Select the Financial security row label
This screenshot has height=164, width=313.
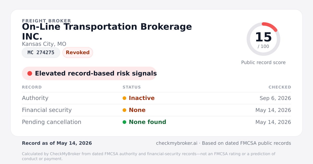[x=47, y=110]
